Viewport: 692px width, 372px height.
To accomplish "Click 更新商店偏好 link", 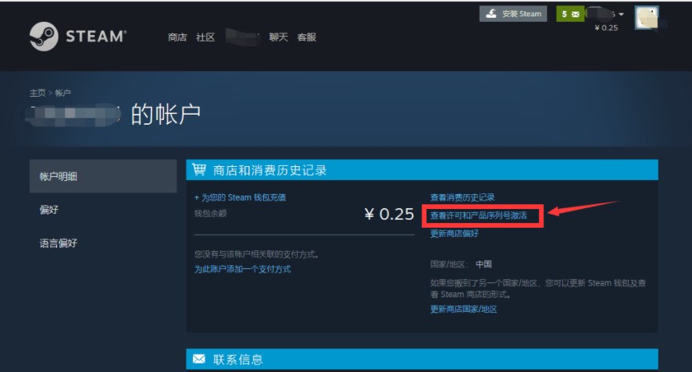I will pos(455,233).
